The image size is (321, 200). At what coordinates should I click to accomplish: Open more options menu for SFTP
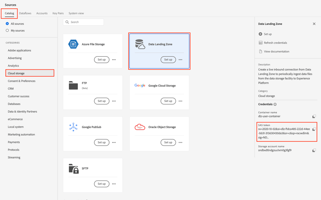click(x=114, y=184)
